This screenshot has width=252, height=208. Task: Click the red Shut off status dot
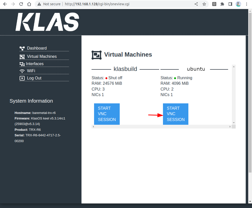tap(106, 78)
